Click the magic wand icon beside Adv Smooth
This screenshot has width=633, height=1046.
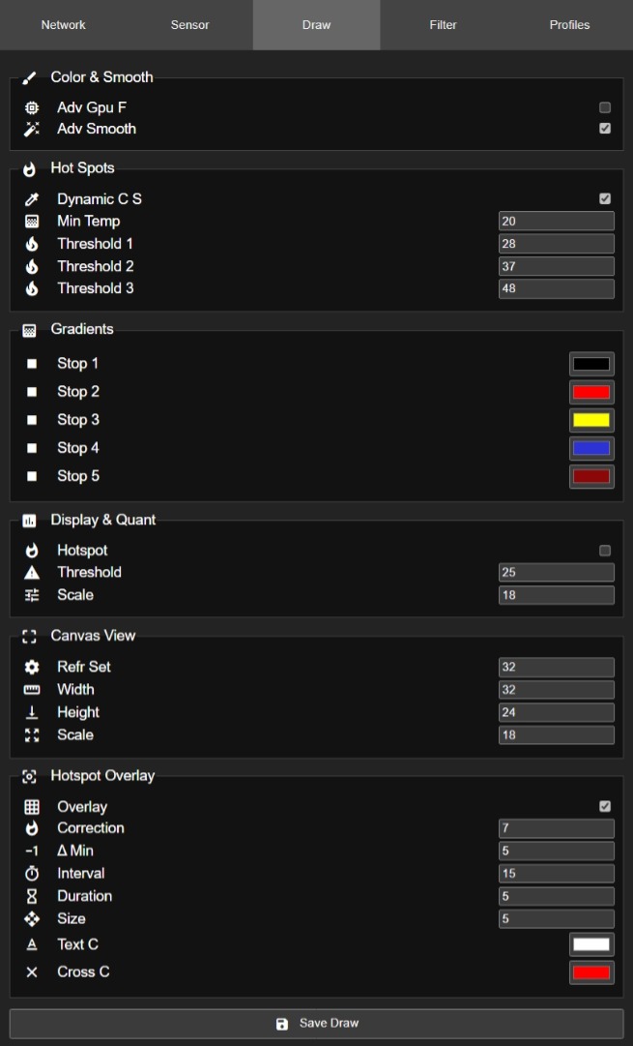pyautogui.click(x=32, y=129)
